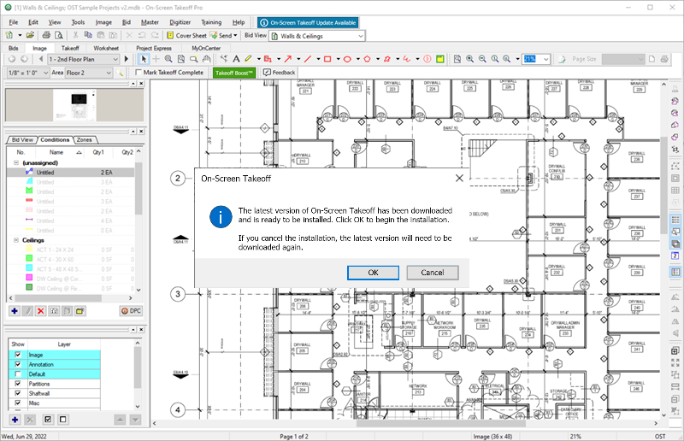Switch to the Worksheet tab
684x441 pixels.
point(106,48)
